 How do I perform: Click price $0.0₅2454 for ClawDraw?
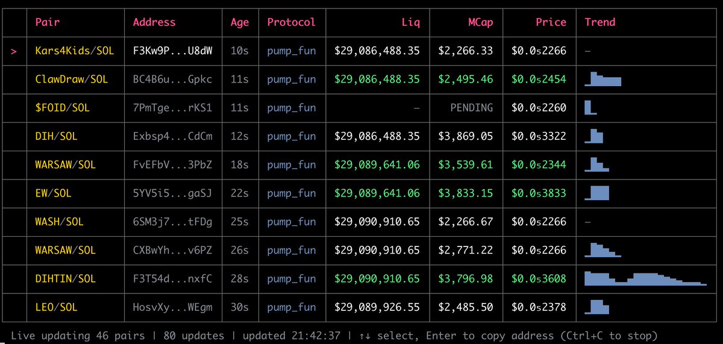(x=539, y=79)
